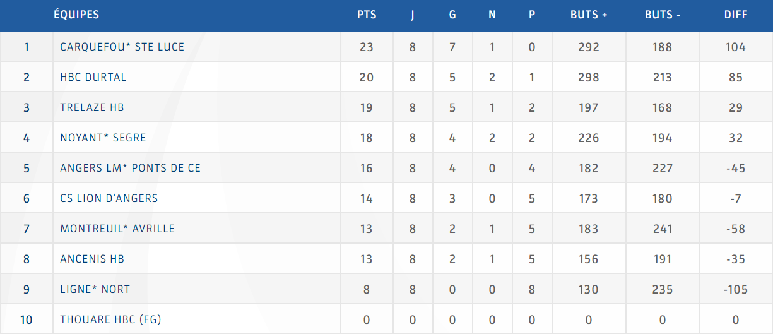The height and width of the screenshot is (334, 773).
Task: Click the CARQUEFOU* STE LUCE team name
Action: coord(122,47)
